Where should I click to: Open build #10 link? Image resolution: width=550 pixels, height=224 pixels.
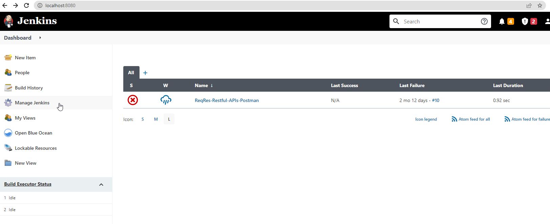(x=436, y=100)
